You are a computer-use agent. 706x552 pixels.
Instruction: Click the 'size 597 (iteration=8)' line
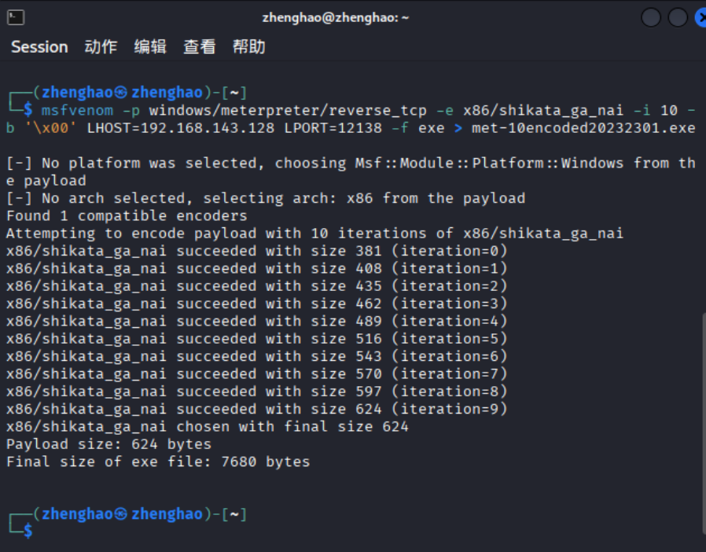click(x=256, y=392)
